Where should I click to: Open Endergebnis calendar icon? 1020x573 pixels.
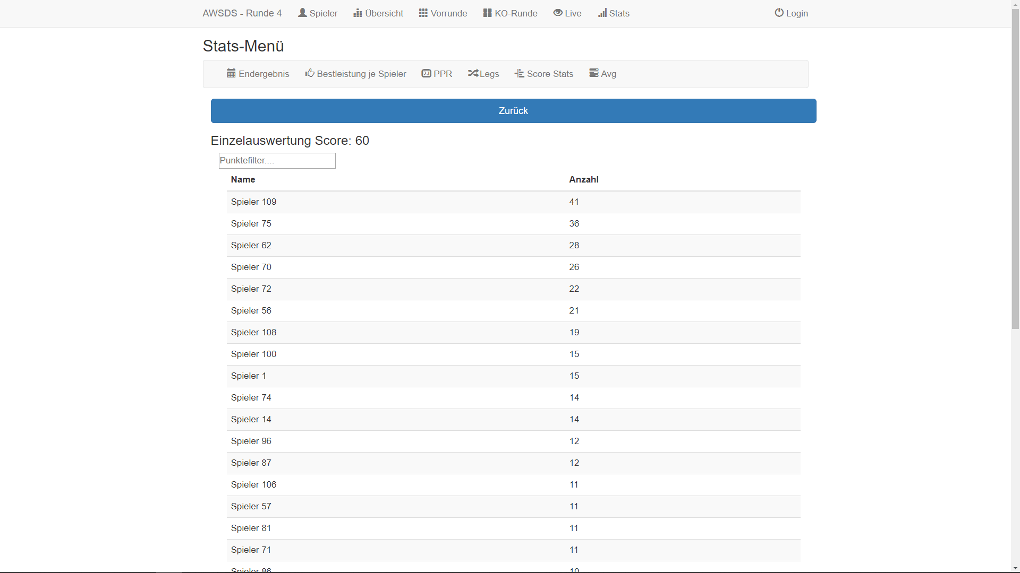(231, 73)
